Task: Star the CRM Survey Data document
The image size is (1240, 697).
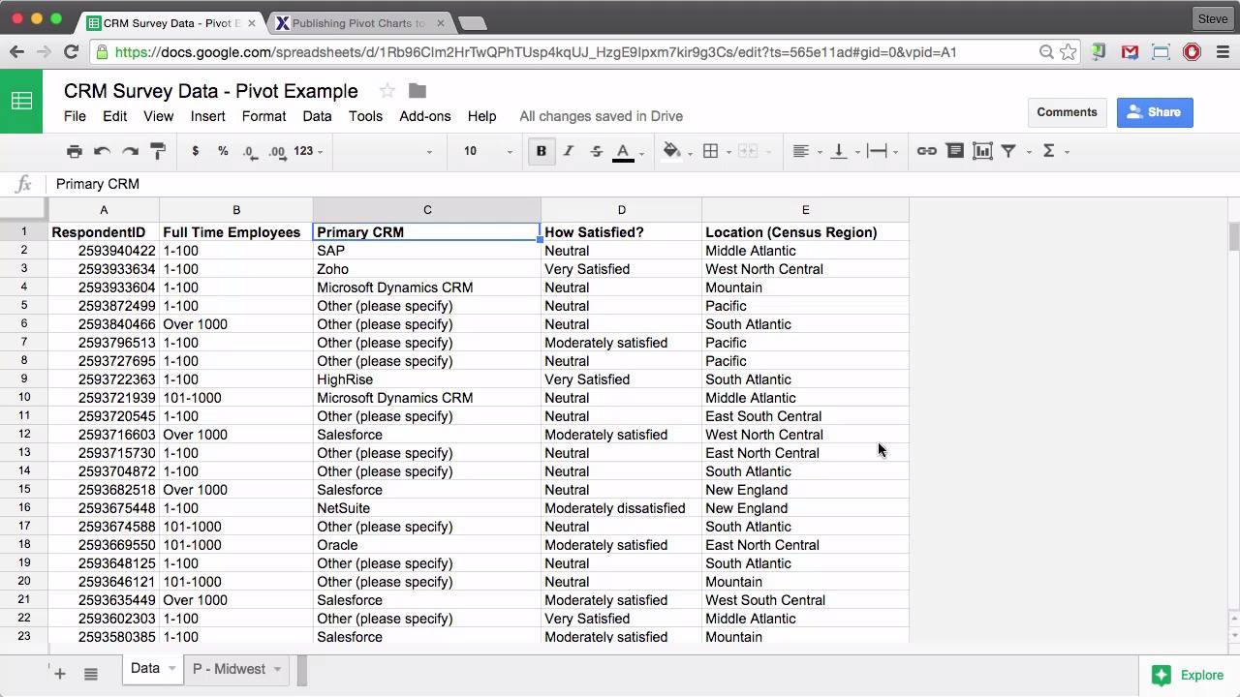Action: tap(387, 91)
